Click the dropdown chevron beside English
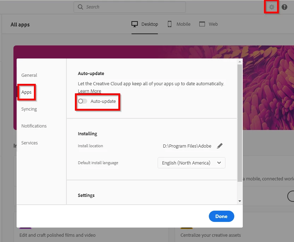This screenshot has width=294, height=242. click(219, 163)
